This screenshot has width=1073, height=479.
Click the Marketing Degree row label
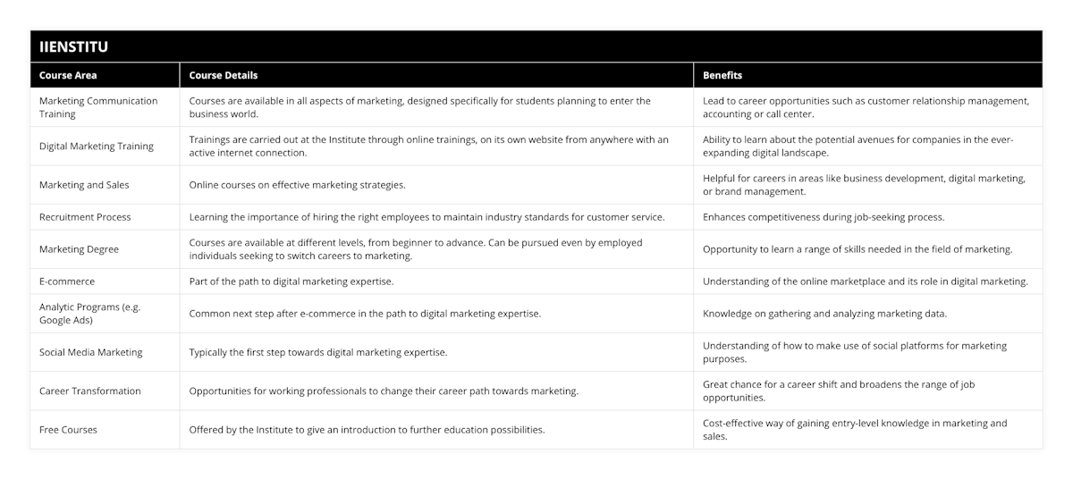pyautogui.click(x=79, y=249)
